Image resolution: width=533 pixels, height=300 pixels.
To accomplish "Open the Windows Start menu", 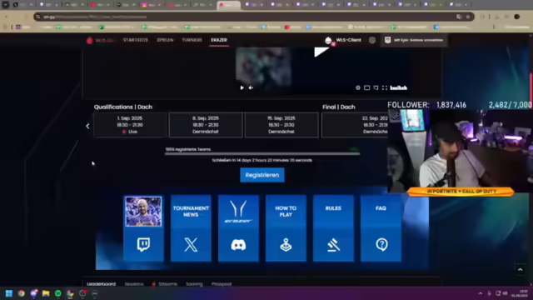I will click(x=9, y=293).
